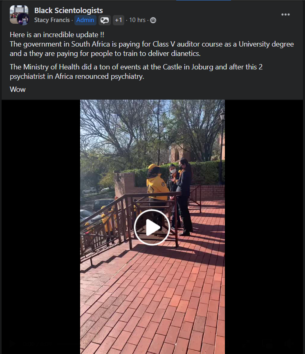
Task: Click the blue Admin badge
Action: coord(85,20)
